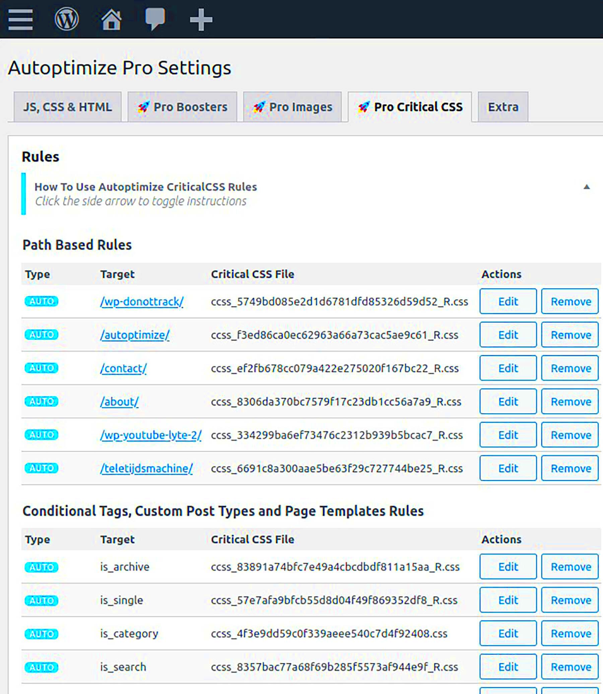Click the plus icon to add new
The image size is (603, 694).
[x=201, y=20]
